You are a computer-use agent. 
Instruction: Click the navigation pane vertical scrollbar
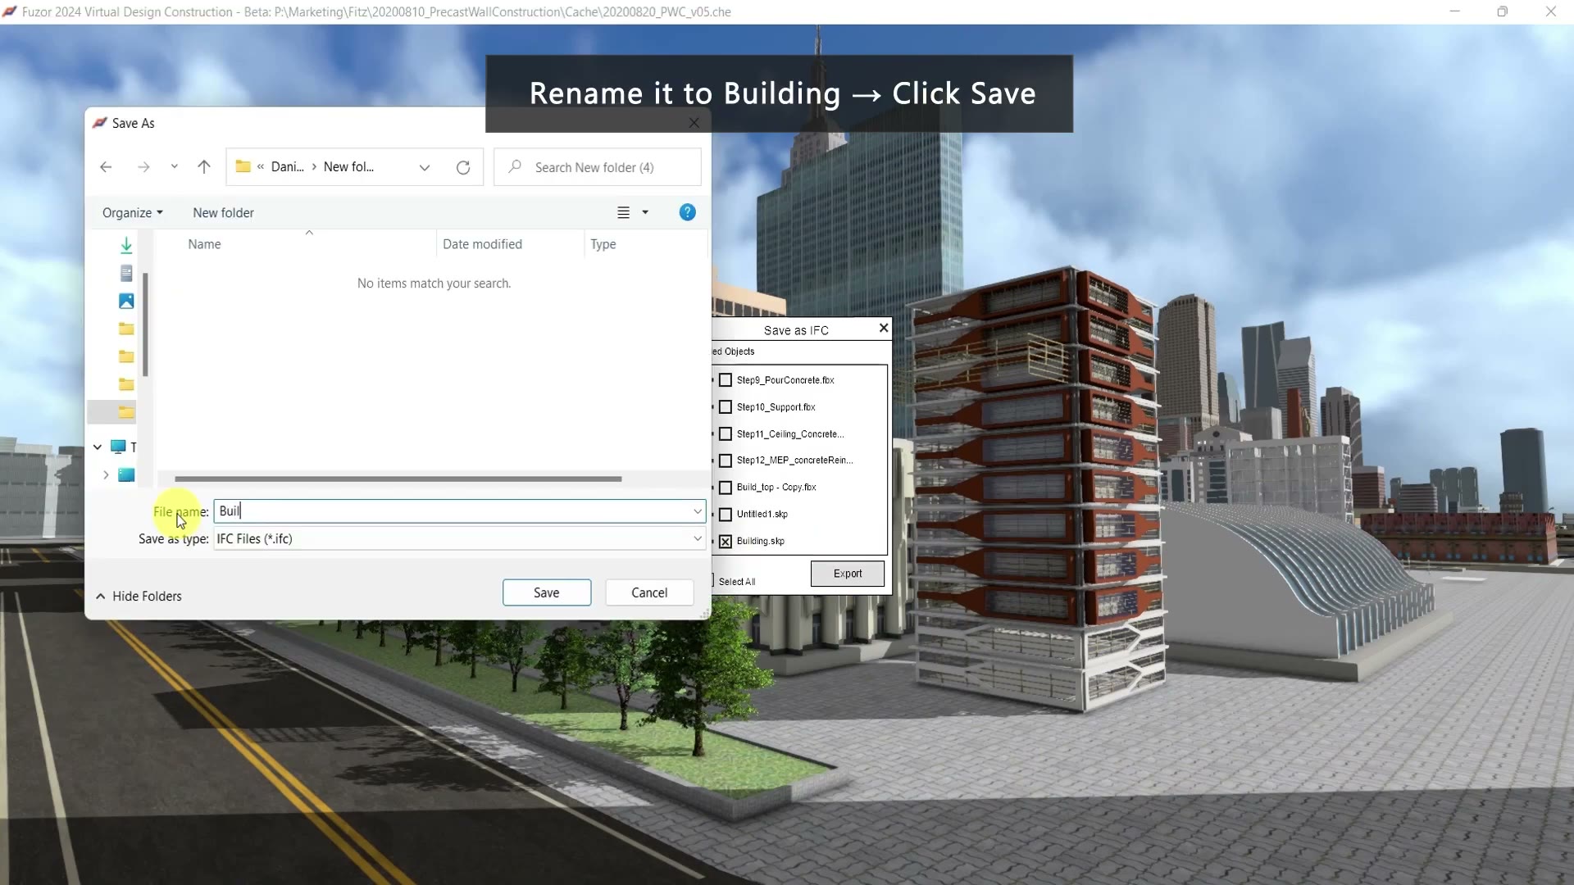coord(145,324)
